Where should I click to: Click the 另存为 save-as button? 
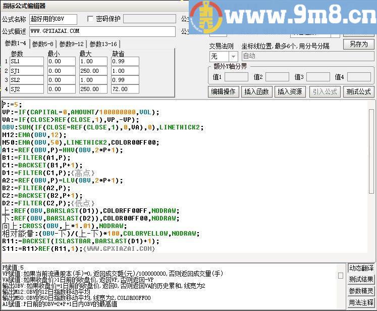(x=358, y=44)
